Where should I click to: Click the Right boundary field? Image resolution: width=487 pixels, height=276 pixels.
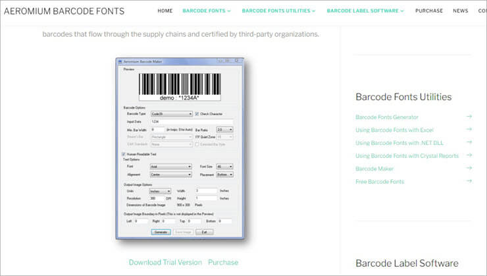(x=168, y=221)
